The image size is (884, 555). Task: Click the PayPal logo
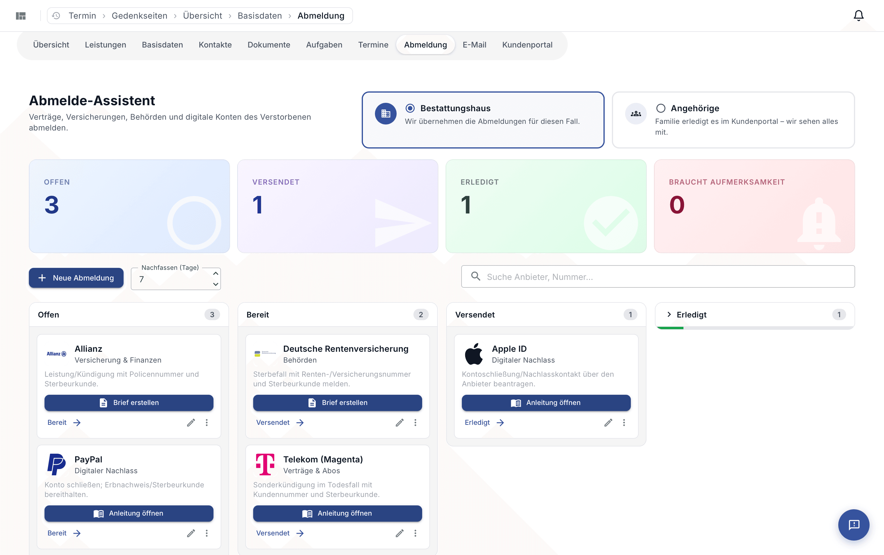56,464
